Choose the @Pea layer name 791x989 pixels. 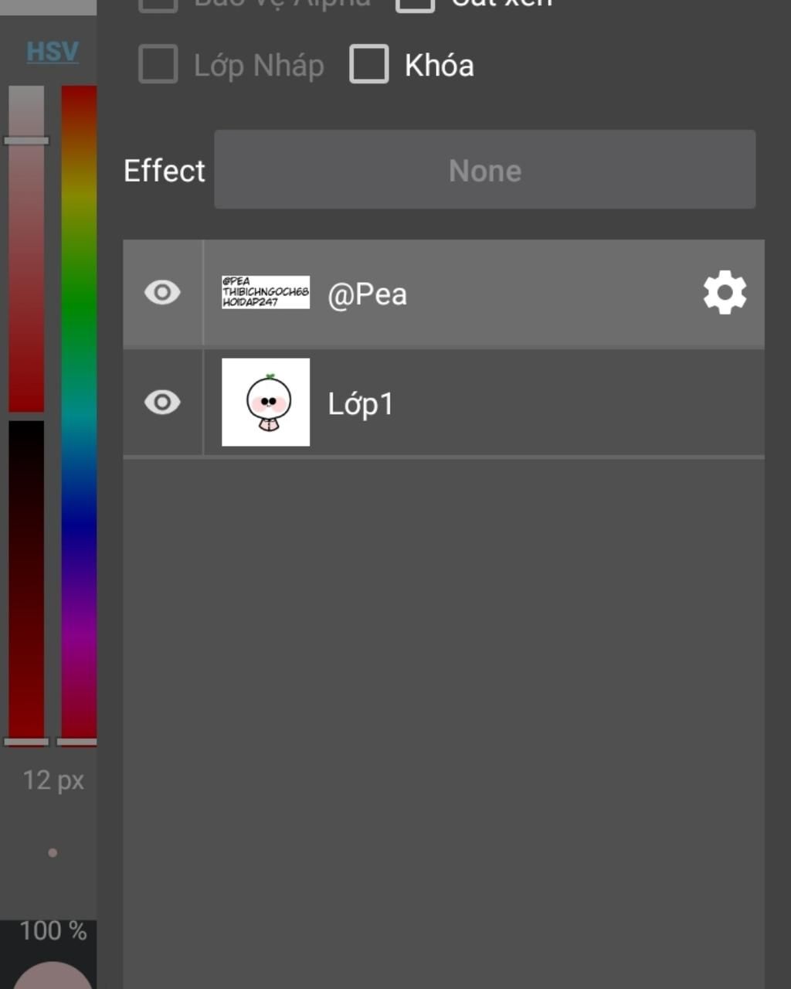coord(367,294)
